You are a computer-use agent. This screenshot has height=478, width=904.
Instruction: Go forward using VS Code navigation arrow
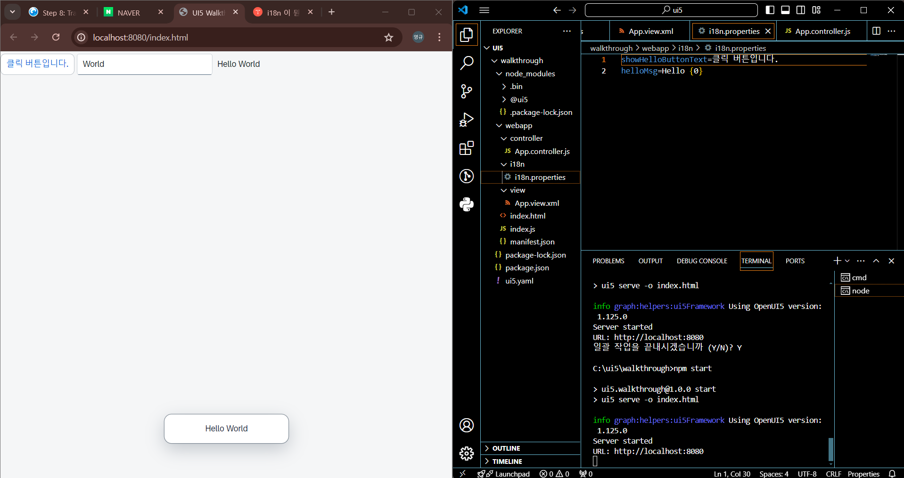573,10
